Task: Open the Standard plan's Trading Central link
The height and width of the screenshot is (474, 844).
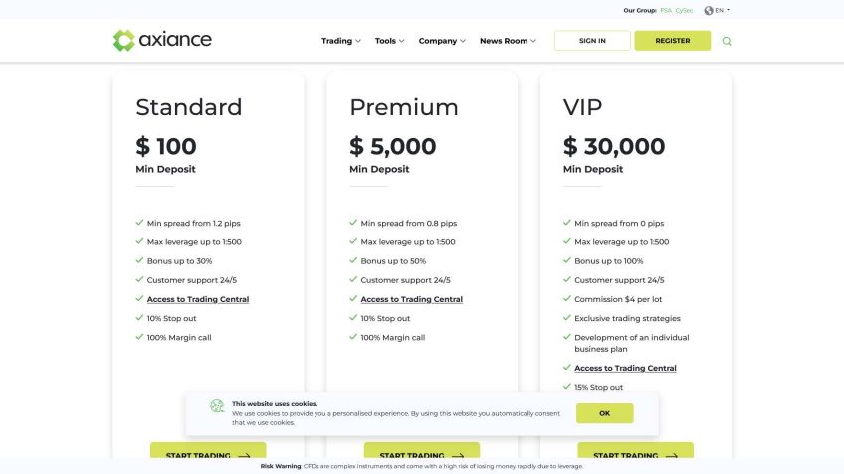Action: coord(198,299)
